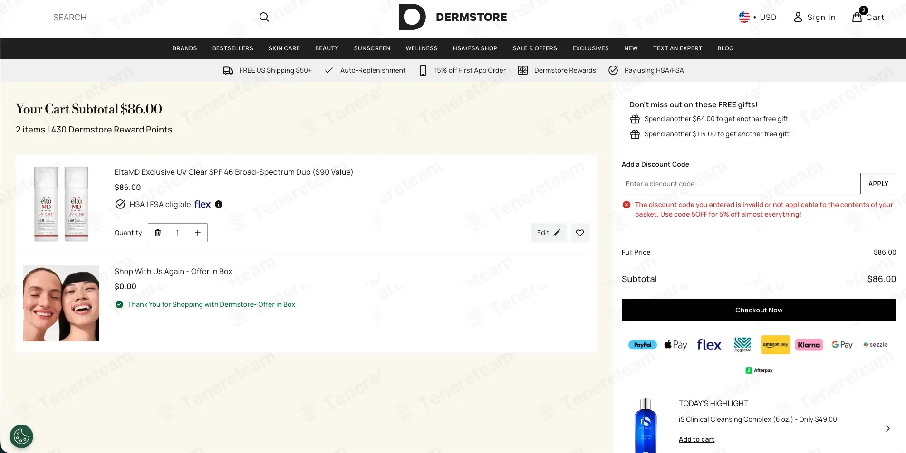Click the HSA/FSA pay checkmark icon
The width and height of the screenshot is (906, 453).
point(613,70)
